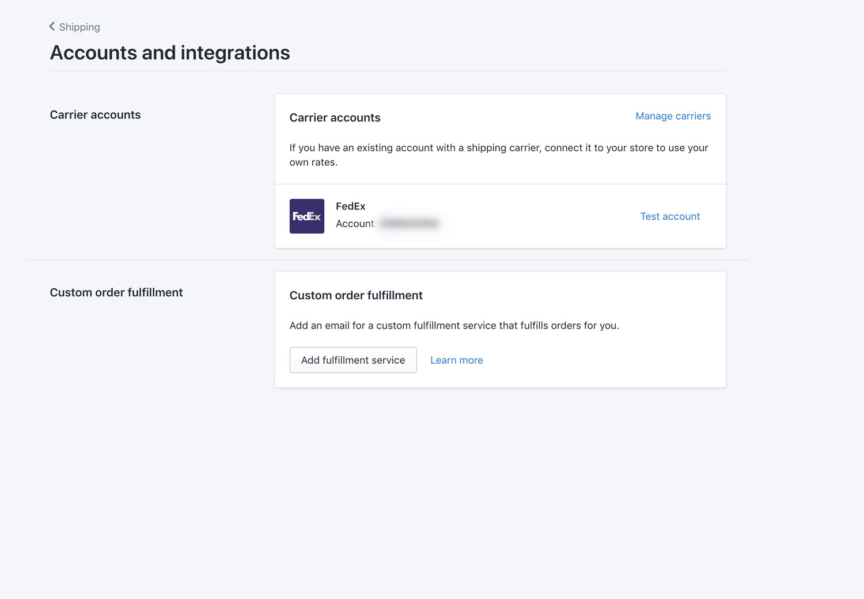Click the left-side Carrier accounts section label
Image resolution: width=864 pixels, height=599 pixels.
click(x=95, y=115)
